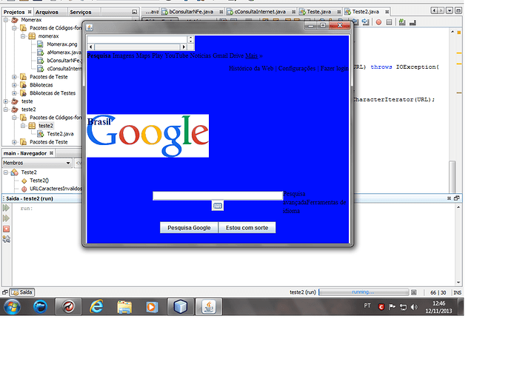Click the uncomment toolbar icon
511x370 pixels.
413,22
